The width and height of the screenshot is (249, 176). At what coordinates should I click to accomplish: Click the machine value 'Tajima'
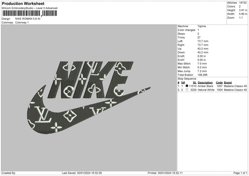[x=202, y=26]
